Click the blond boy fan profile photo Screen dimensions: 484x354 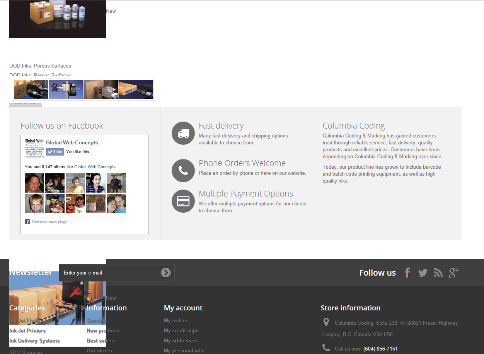pos(34,203)
